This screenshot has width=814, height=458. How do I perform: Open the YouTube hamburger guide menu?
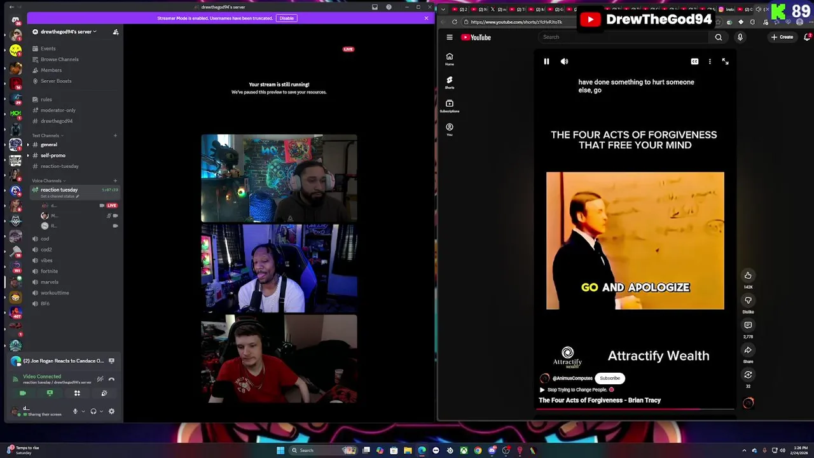450,38
